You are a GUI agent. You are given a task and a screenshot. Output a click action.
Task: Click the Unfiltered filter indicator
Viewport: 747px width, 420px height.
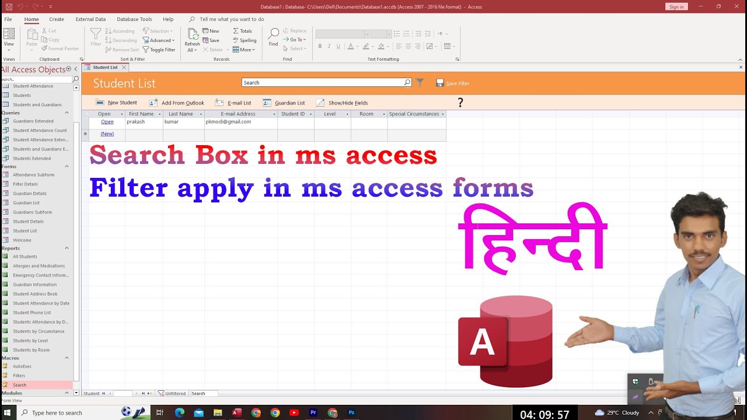pos(172,394)
